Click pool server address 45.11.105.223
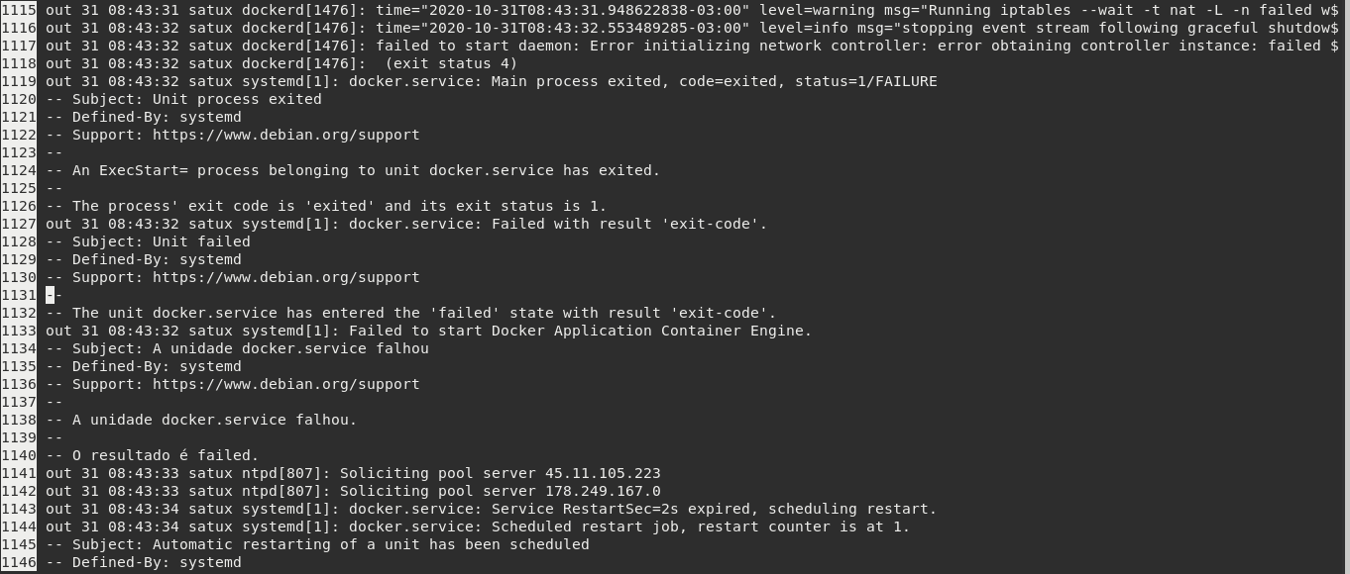Viewport: 1350px width, 574px height. [x=603, y=473]
